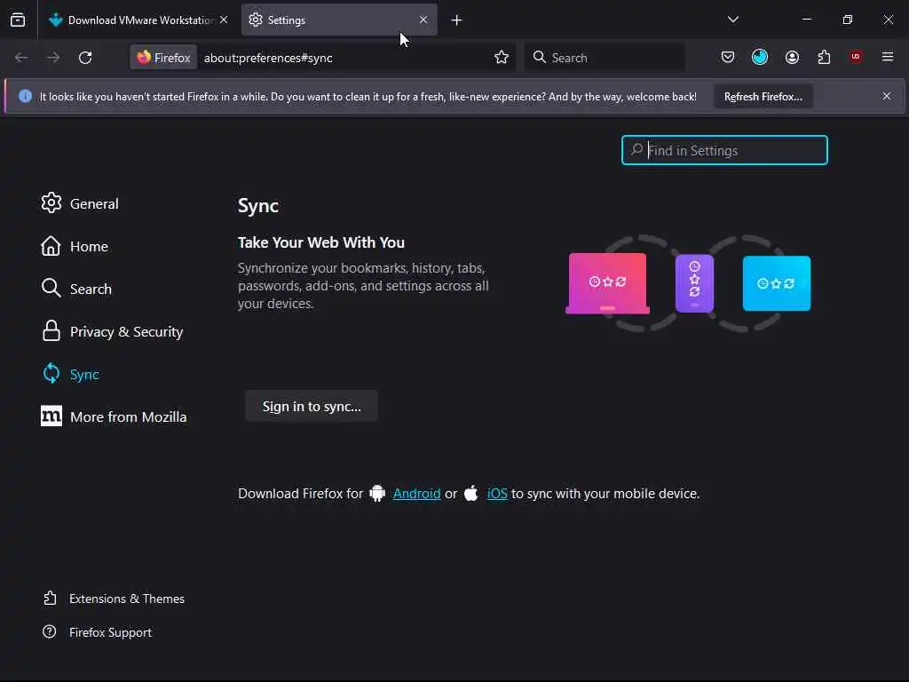Close the Settings tab
Screen dimensions: 909x682
(x=423, y=20)
